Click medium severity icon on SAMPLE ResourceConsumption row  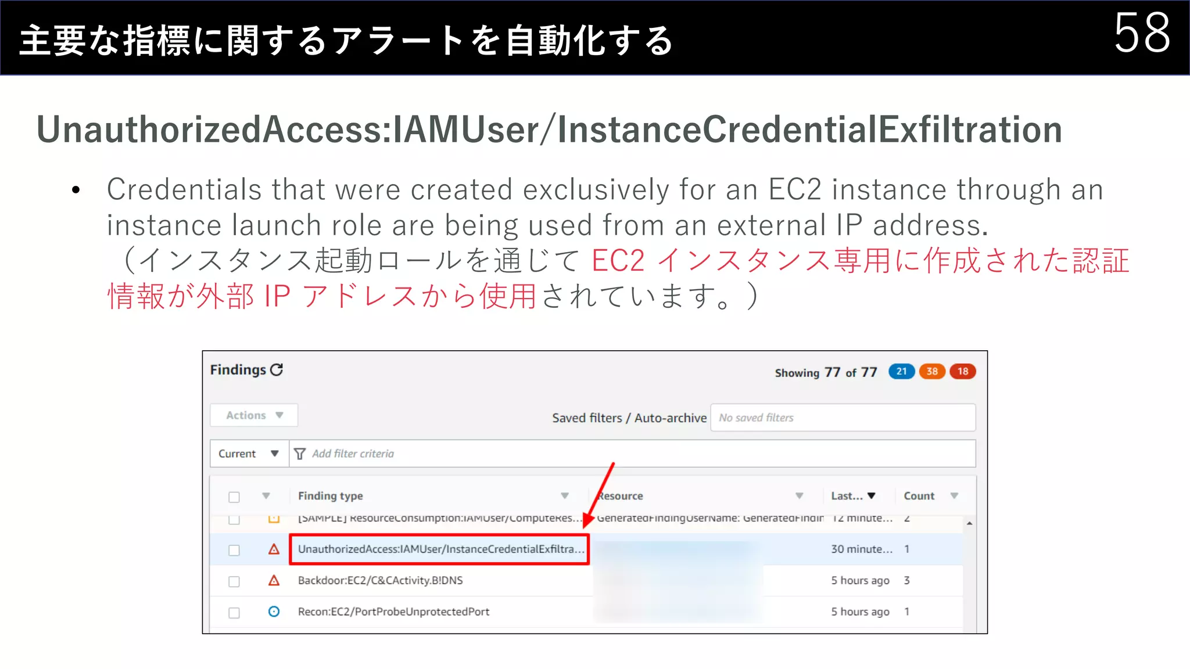click(x=274, y=518)
